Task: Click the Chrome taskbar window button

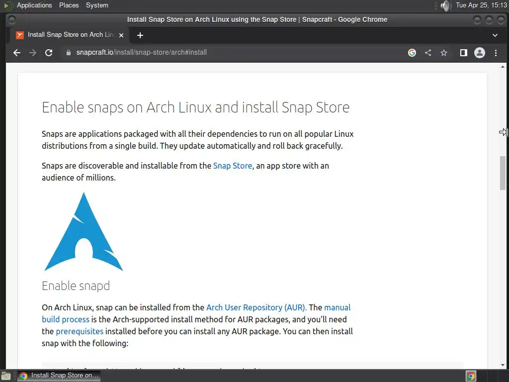Action: point(59,376)
